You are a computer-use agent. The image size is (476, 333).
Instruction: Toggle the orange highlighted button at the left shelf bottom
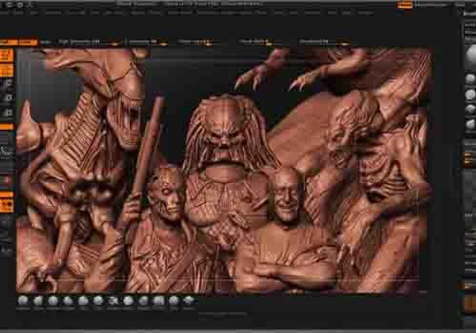click(7, 205)
